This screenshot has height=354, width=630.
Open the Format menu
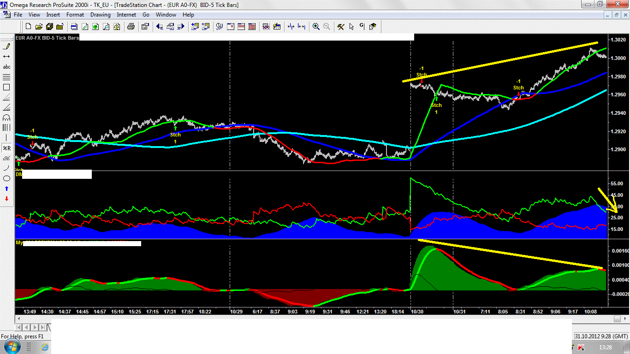coord(75,15)
